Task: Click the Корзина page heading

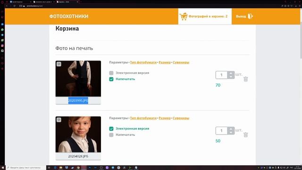Action: click(67, 28)
